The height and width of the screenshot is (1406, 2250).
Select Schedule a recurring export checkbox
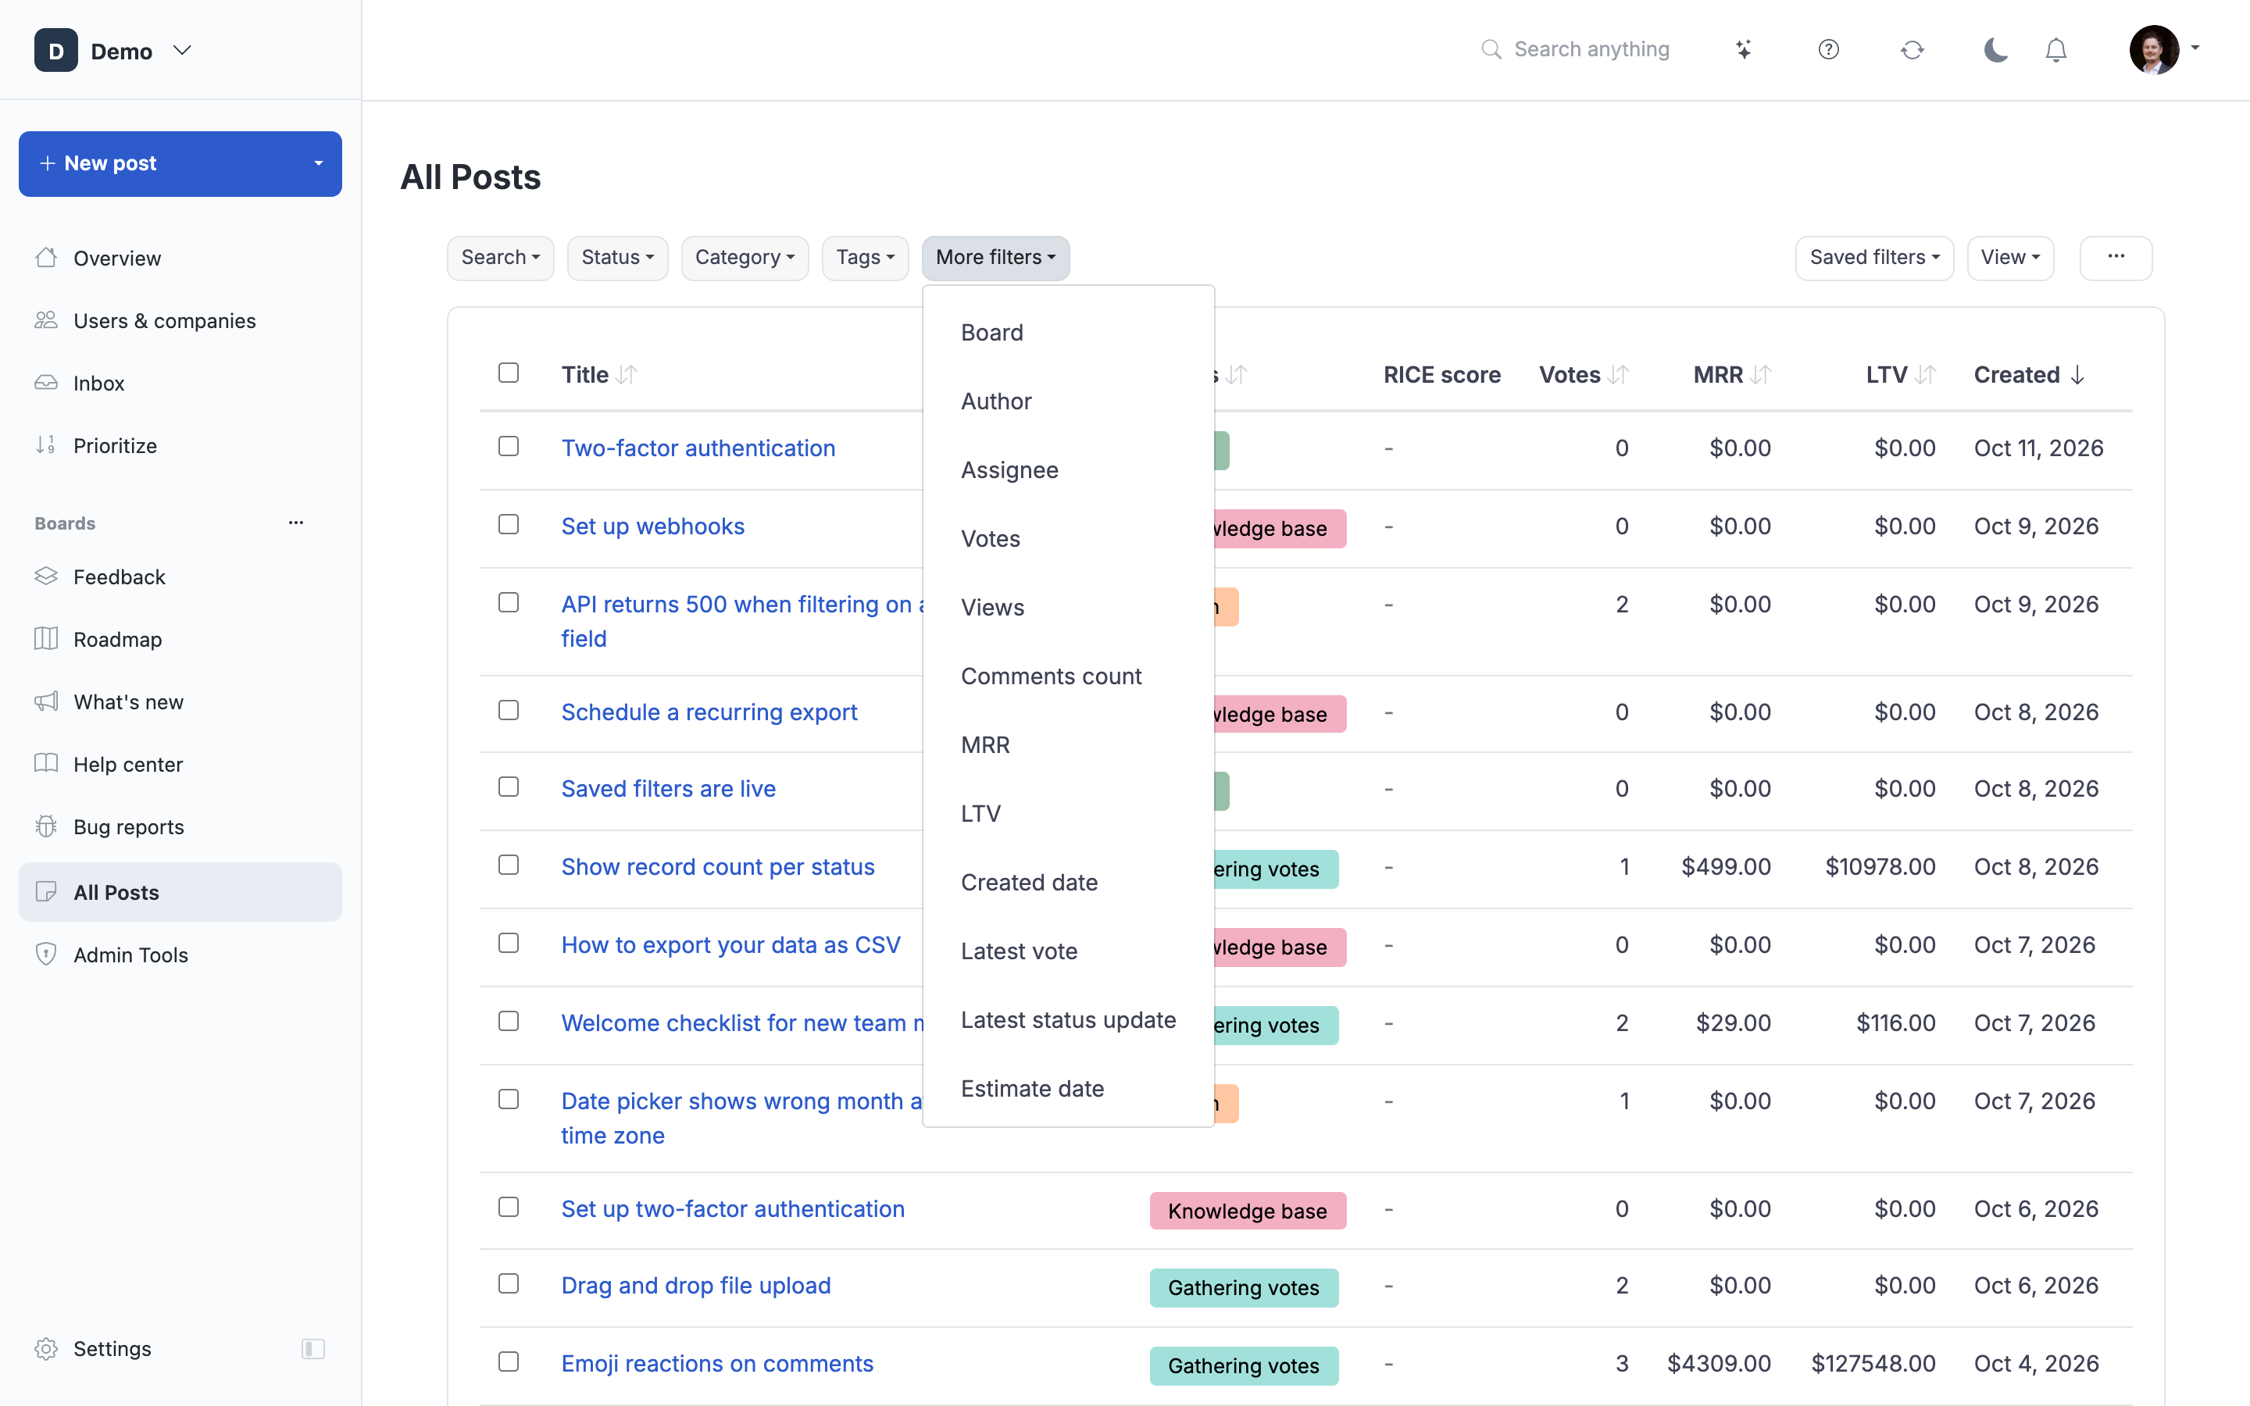[x=509, y=711]
